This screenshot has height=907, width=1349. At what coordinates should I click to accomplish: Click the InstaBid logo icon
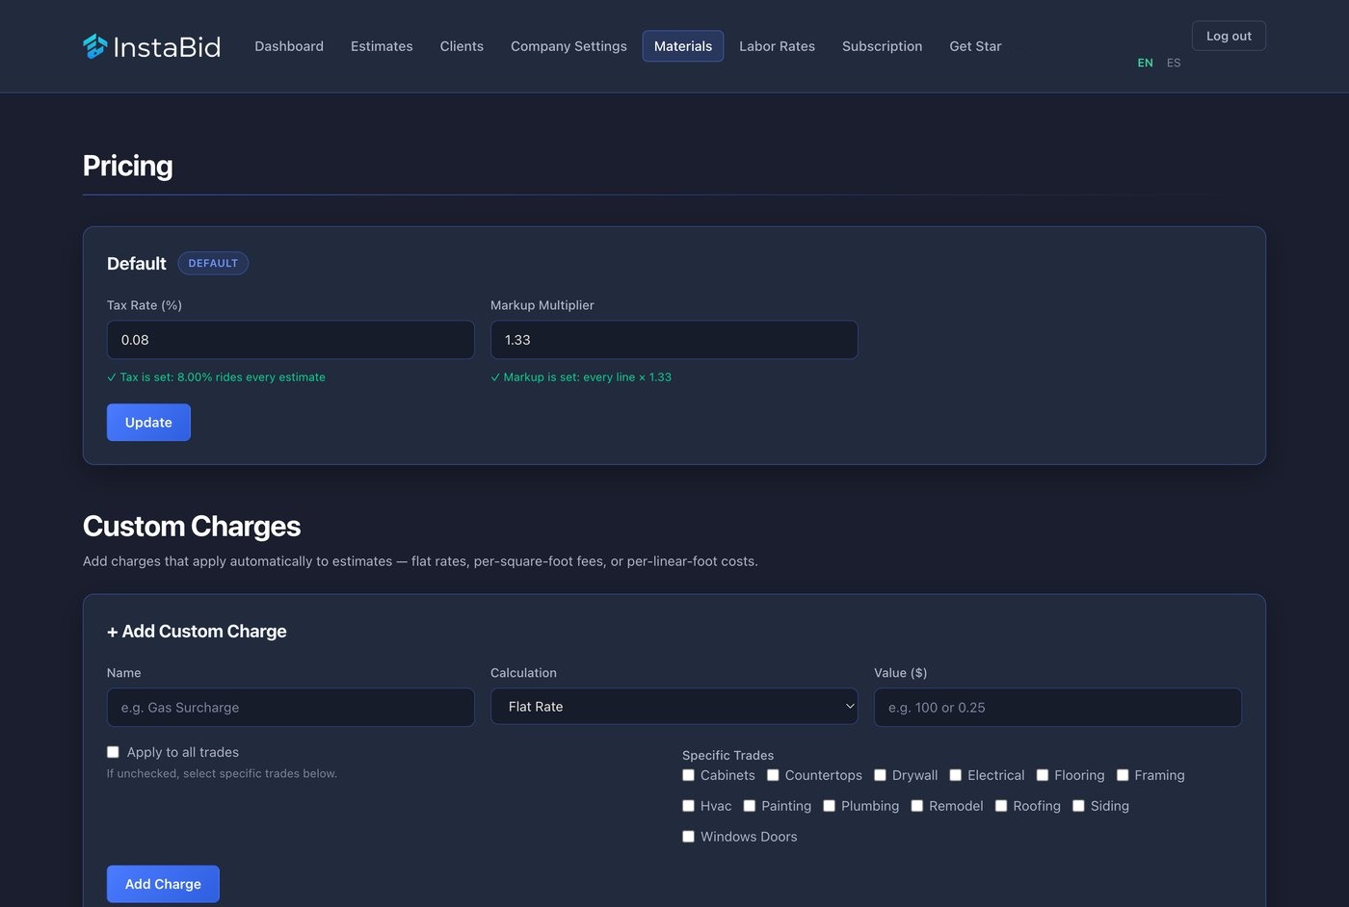coord(95,46)
